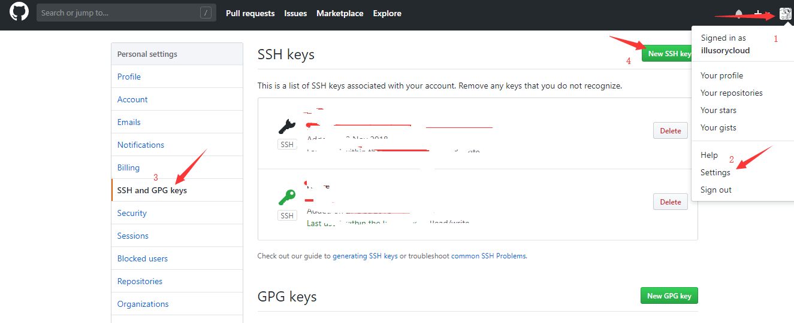The width and height of the screenshot is (794, 323).
Task: Open the user avatar menu
Action: (x=786, y=13)
